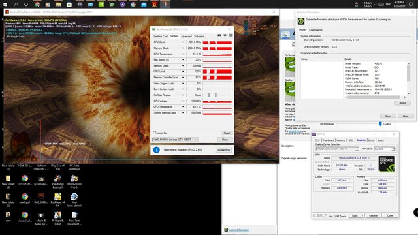Open the GPU selection dropdown in GPU-Z

(175, 140)
